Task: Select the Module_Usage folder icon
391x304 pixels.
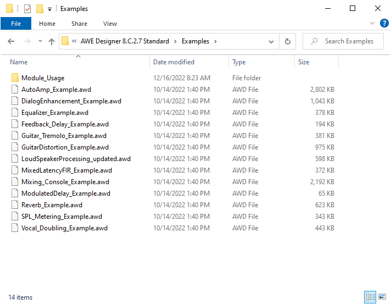Action: 15,78
